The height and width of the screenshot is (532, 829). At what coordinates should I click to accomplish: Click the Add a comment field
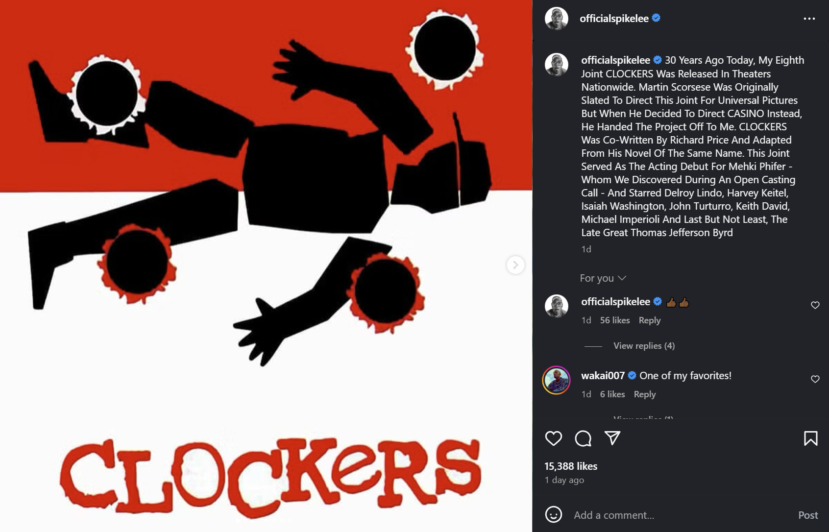[681, 515]
